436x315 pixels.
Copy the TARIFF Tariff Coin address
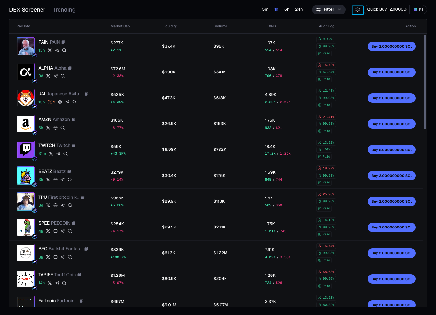[79, 275]
